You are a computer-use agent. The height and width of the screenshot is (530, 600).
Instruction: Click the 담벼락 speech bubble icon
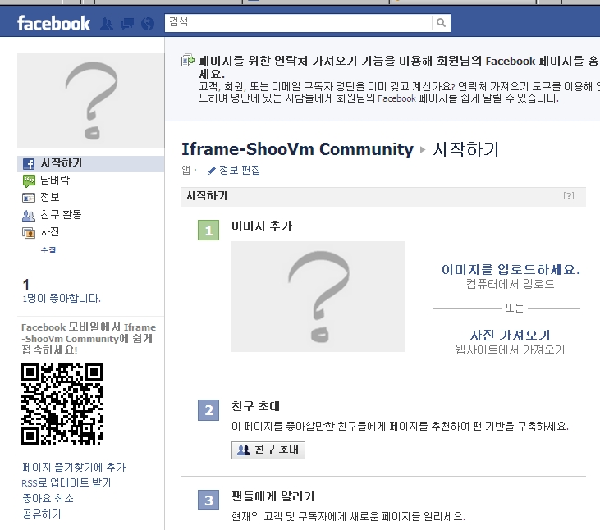[x=29, y=180]
